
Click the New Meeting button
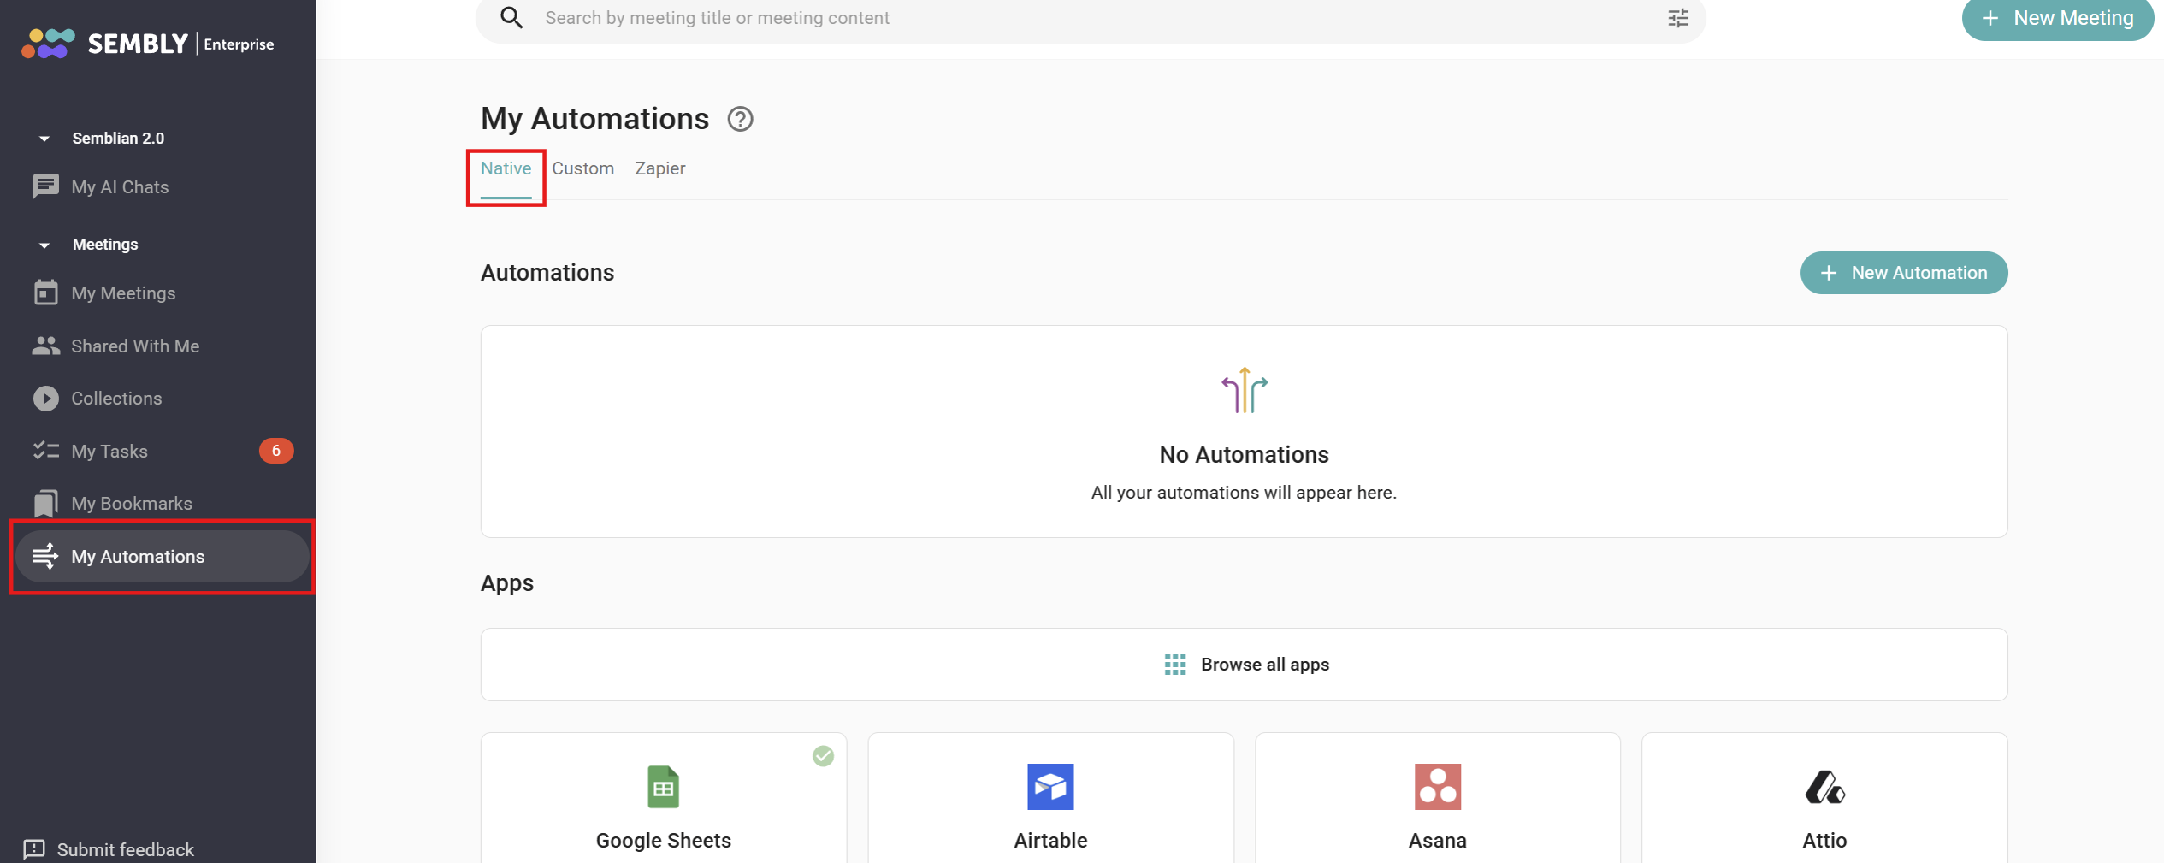point(2057,17)
